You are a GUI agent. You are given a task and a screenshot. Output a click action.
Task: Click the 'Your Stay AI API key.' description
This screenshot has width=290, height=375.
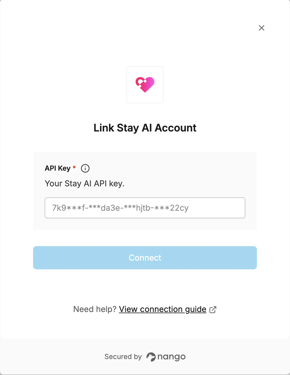click(84, 184)
